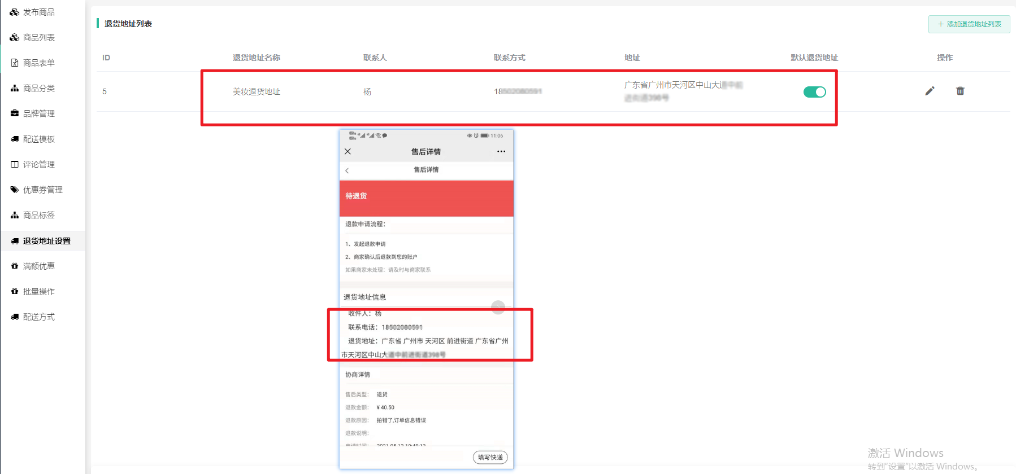
Task: Open 商品标签 menu item
Action: [39, 215]
